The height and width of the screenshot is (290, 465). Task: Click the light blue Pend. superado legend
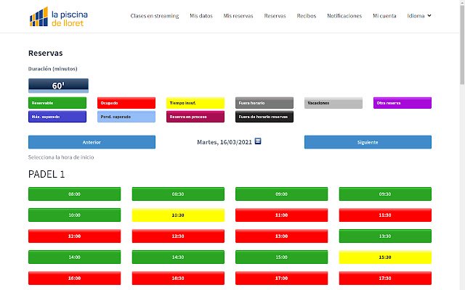click(126, 117)
